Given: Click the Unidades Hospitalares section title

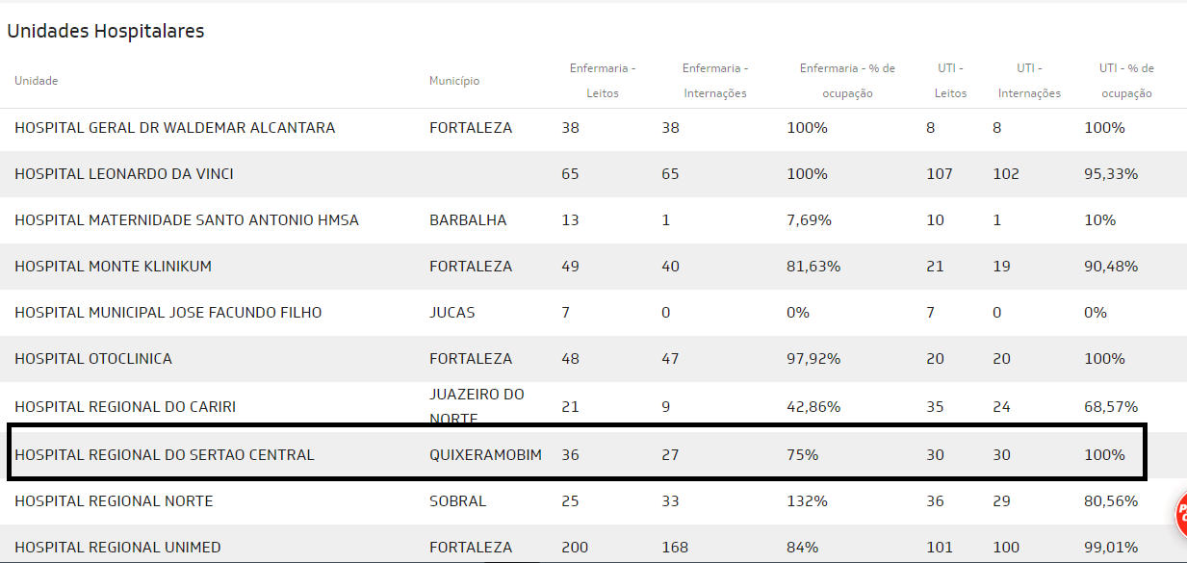Looking at the screenshot, I should pyautogui.click(x=106, y=32).
